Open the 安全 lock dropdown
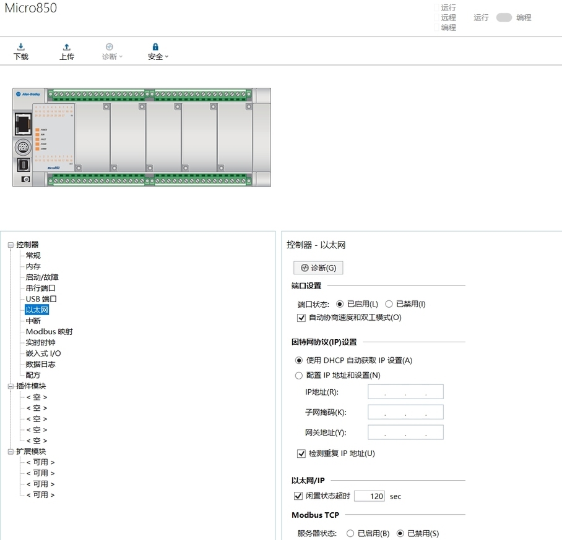 (158, 52)
